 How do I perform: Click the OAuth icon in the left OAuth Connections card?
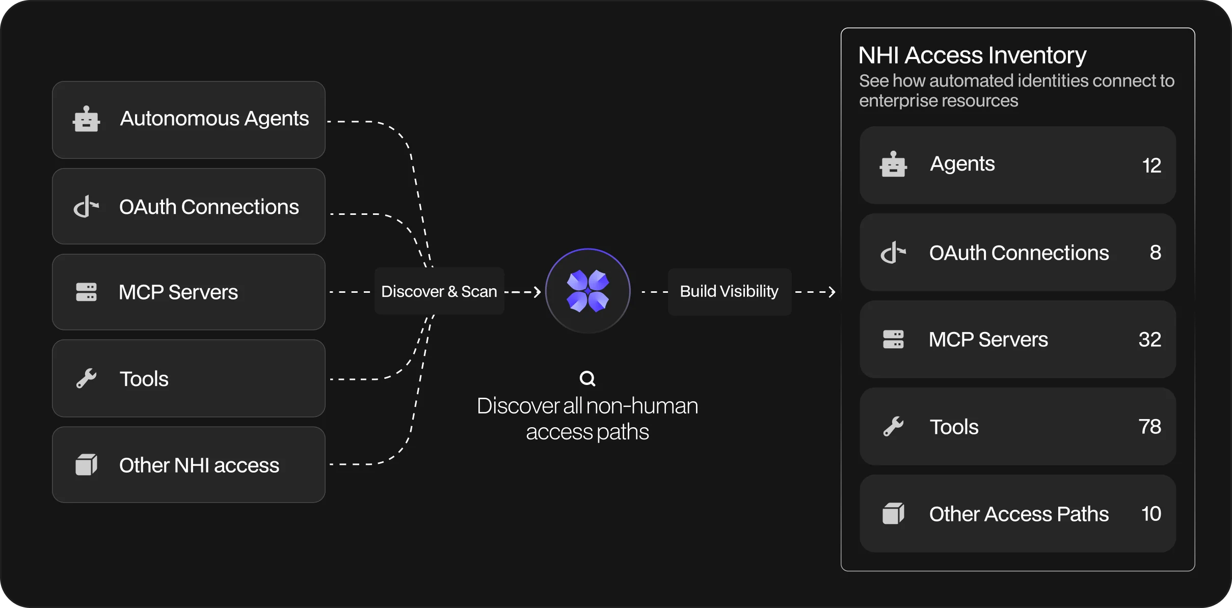pos(86,206)
